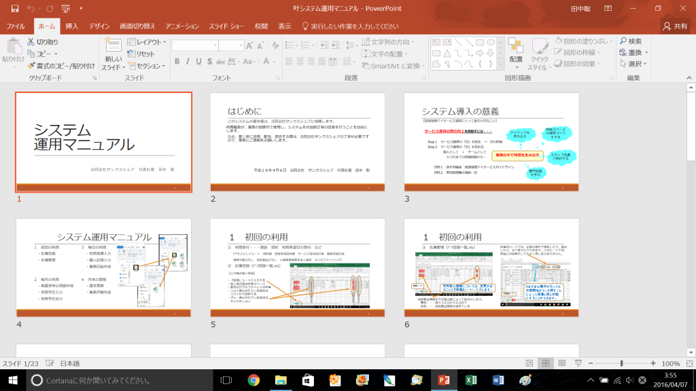The image size is (696, 391).
Task: Fit slide to window icon
Action: click(x=689, y=363)
